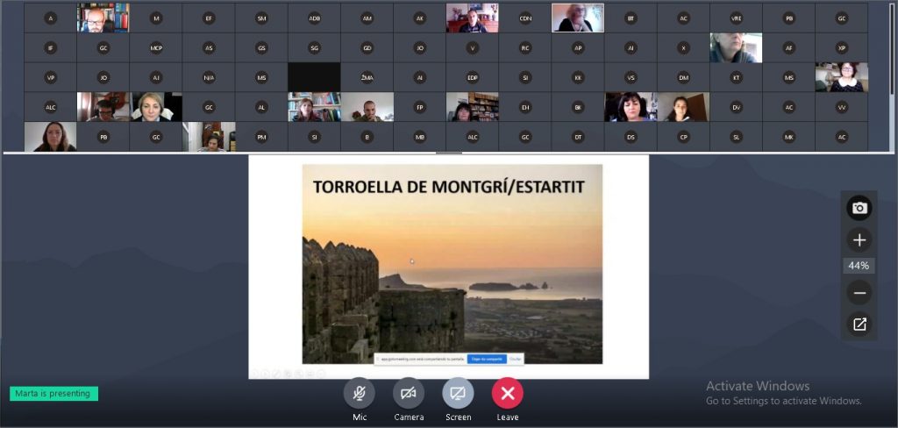Zoom in with the plus icon

point(859,240)
